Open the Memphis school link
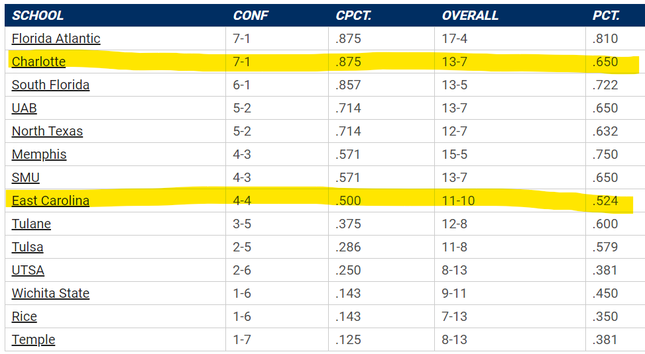The width and height of the screenshot is (645, 354). pos(39,154)
